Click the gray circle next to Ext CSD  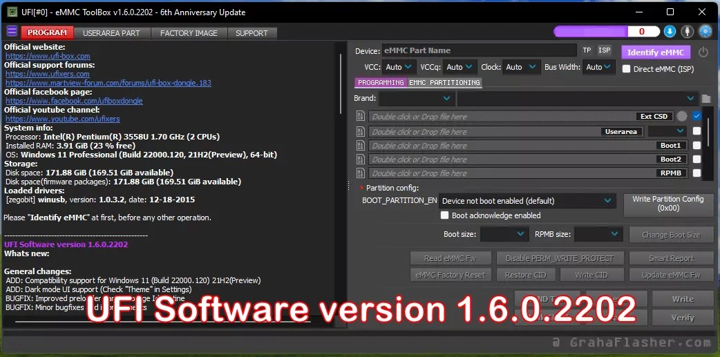click(x=682, y=117)
